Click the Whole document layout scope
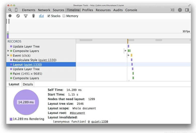Screen dimensions: 196x133 (84, 108)
